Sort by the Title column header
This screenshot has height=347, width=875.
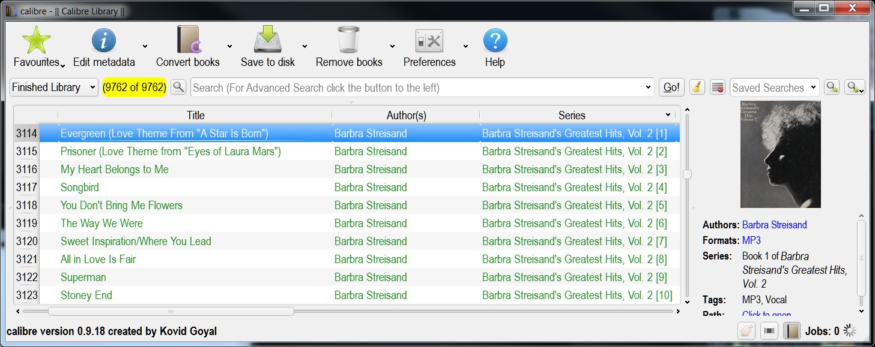[195, 115]
